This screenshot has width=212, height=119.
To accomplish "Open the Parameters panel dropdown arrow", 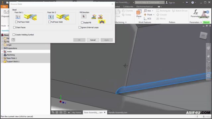I will pyautogui.click(x=201, y=22).
